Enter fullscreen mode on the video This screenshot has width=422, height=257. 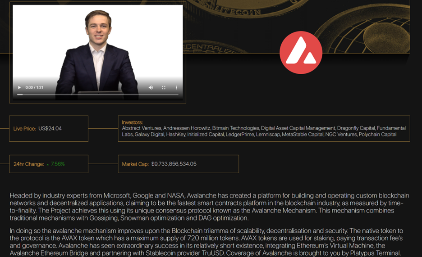(x=164, y=87)
